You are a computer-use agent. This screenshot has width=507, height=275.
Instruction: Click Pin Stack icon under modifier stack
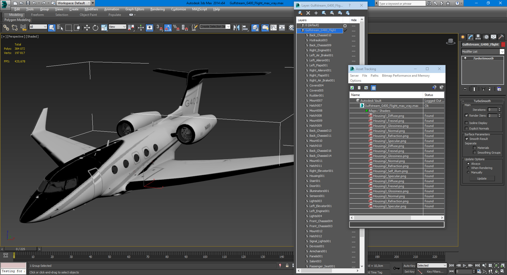click(465, 89)
